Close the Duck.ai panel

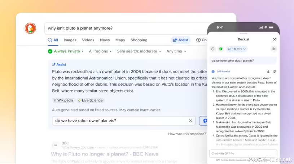275,39
